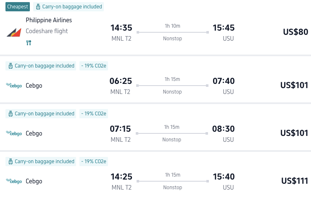
Task: Click Carry-on baggage included on 07:15 flight
Action: 44,114
